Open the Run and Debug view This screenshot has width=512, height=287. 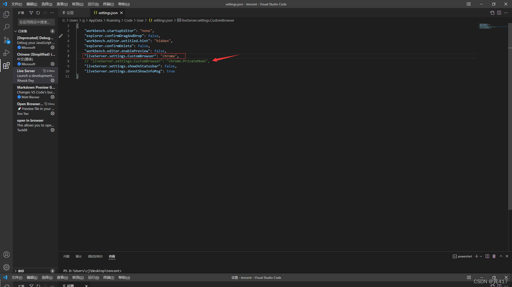(6, 53)
